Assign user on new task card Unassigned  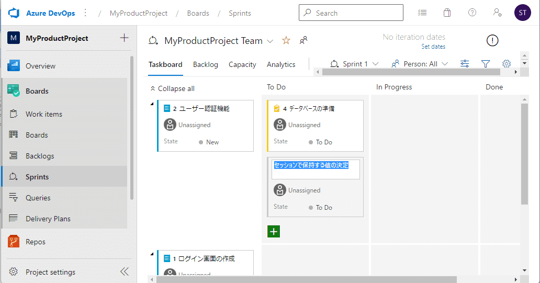pos(297,190)
